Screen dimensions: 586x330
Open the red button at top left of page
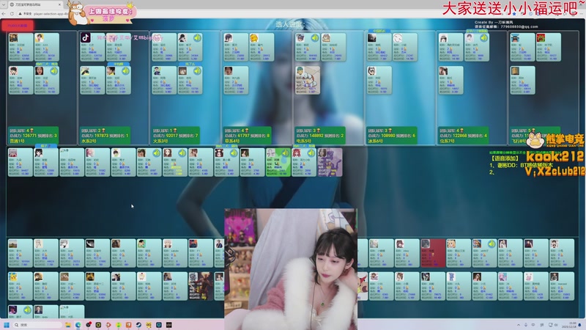[17, 26]
